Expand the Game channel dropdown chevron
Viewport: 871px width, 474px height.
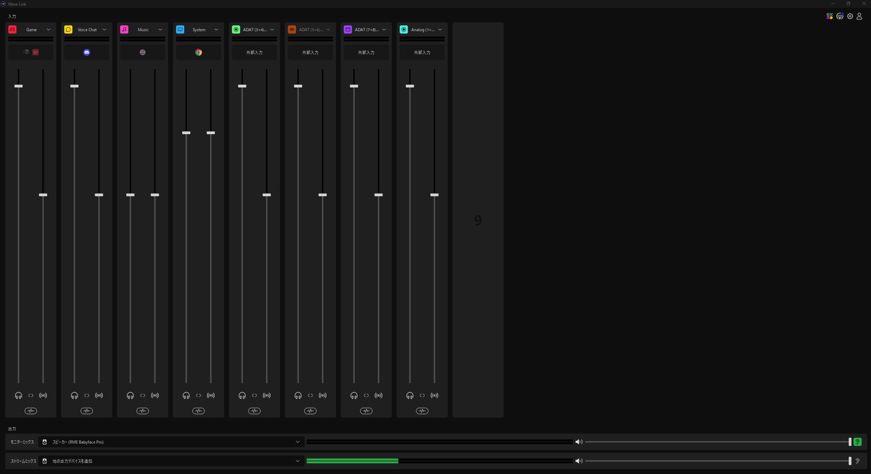click(48, 30)
